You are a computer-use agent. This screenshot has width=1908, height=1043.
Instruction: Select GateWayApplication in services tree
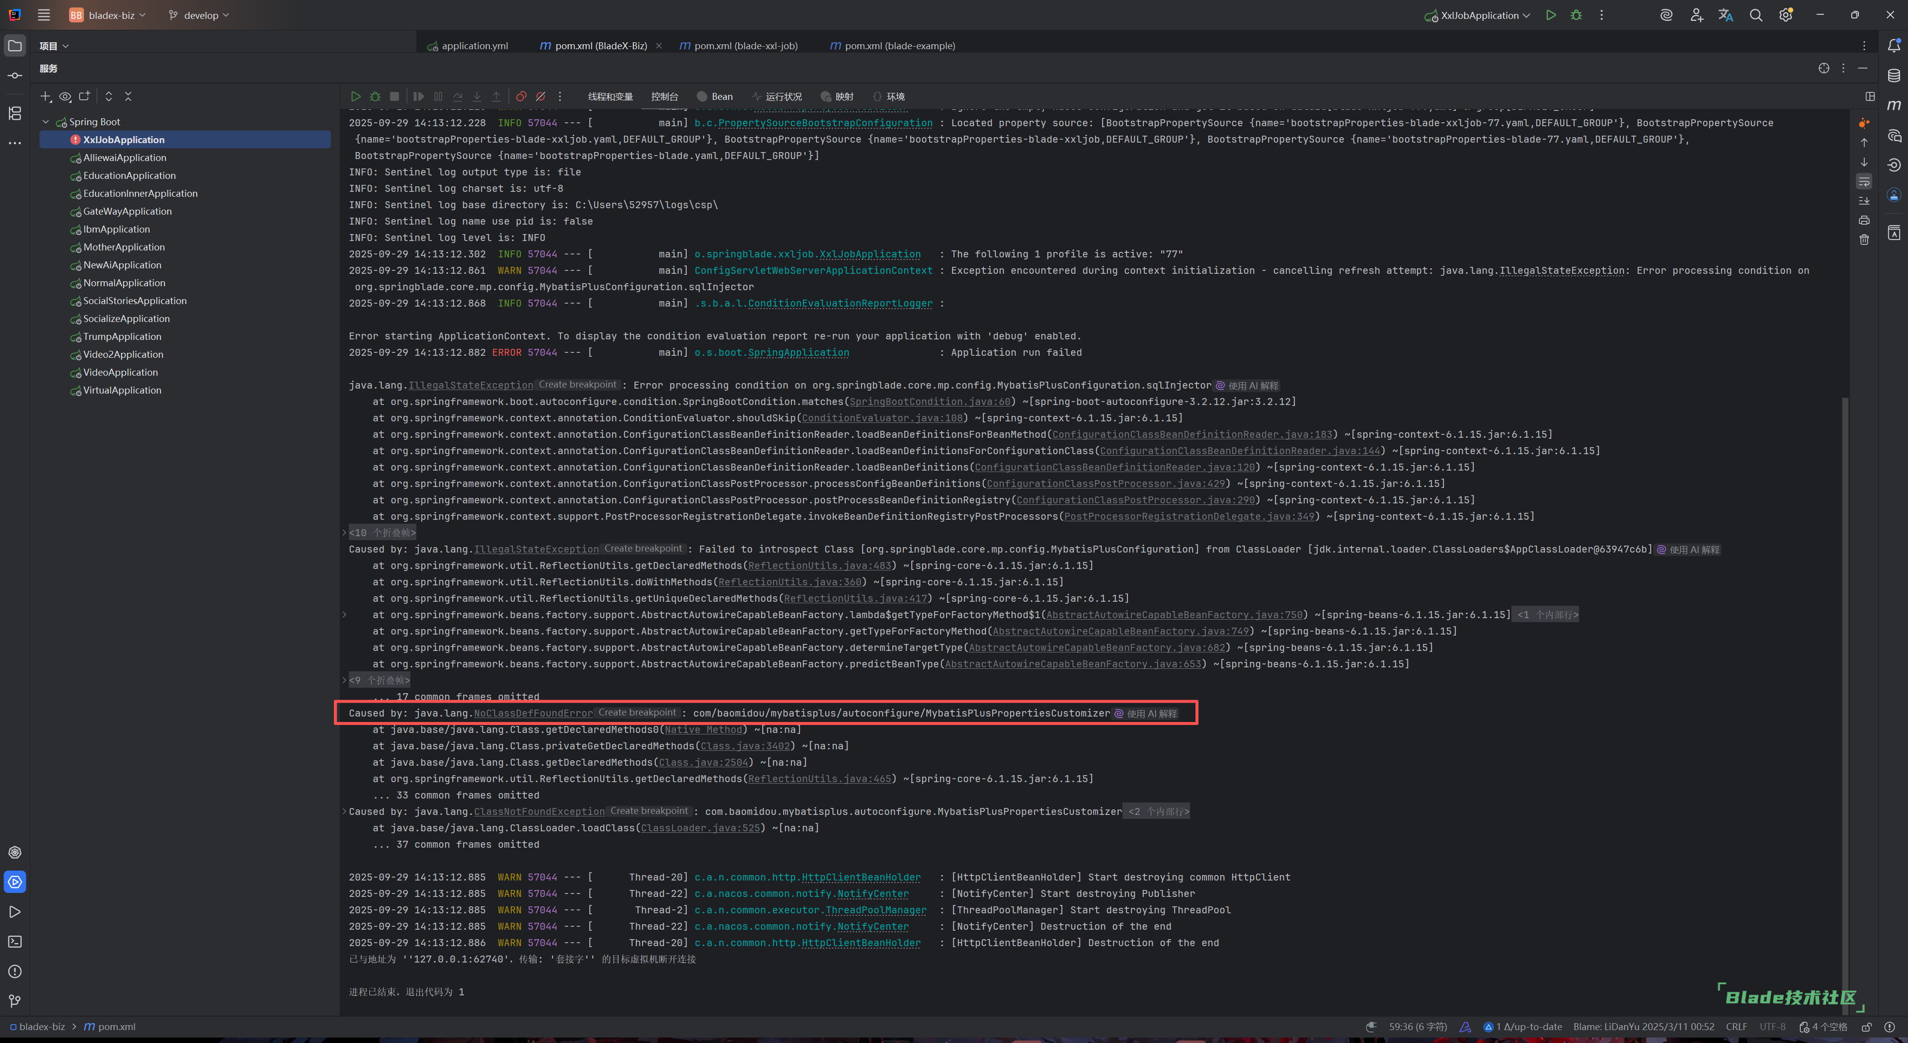click(127, 212)
